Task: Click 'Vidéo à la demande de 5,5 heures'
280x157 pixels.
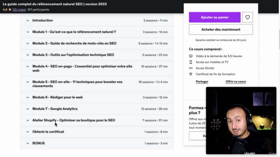Action: click(219, 56)
